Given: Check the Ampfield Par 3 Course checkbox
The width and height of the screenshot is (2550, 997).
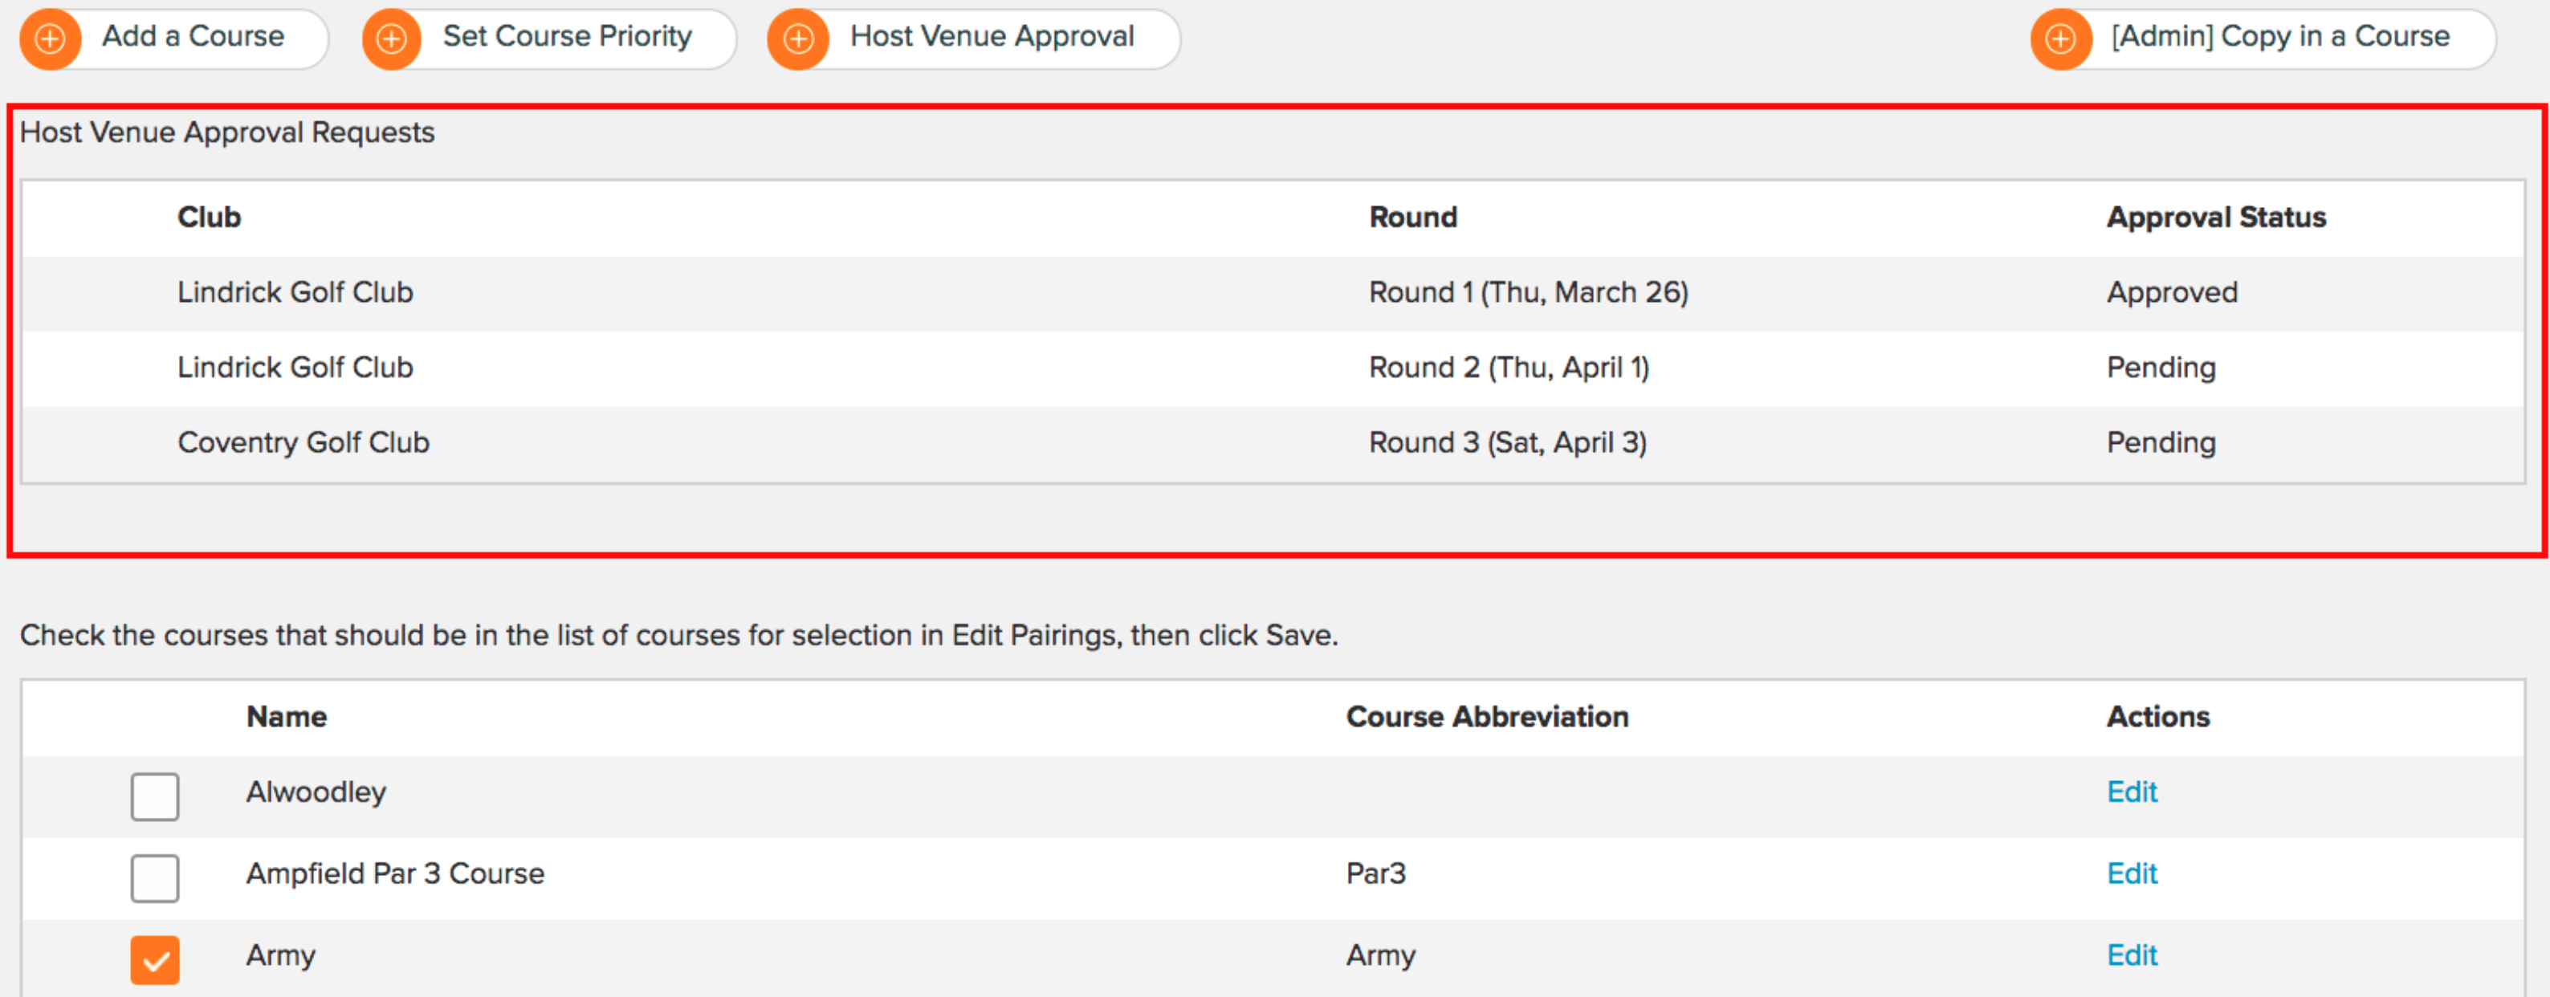Looking at the screenshot, I should (x=154, y=877).
